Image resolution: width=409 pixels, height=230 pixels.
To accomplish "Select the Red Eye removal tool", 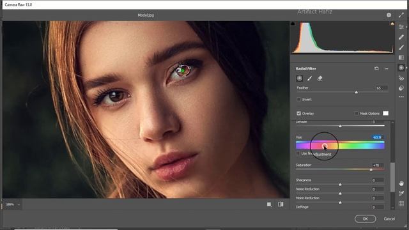I will click(401, 78).
